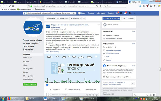Open Отзывы in the page sidebar
The width and height of the screenshot is (161, 101).
pos(26,61)
